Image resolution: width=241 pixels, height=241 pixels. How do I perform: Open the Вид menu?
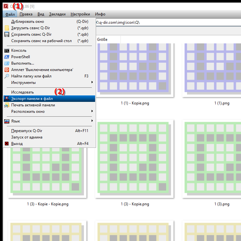point(41,14)
